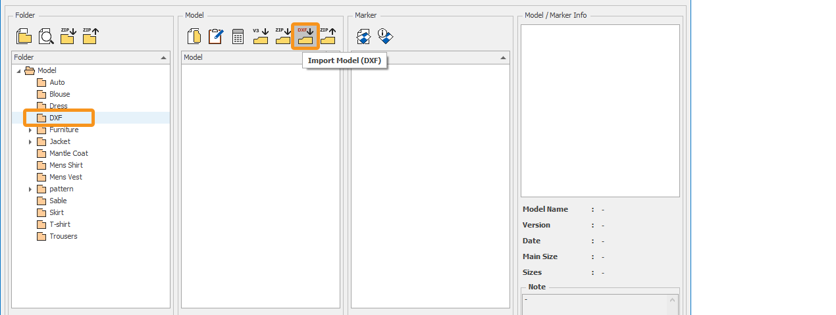Click the new folder icon in the Folder toolbar
Image resolution: width=836 pixels, height=315 pixels.
click(24, 36)
